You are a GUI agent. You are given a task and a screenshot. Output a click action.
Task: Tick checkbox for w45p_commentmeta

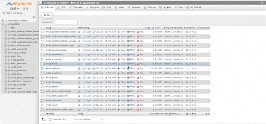(x=43, y=50)
